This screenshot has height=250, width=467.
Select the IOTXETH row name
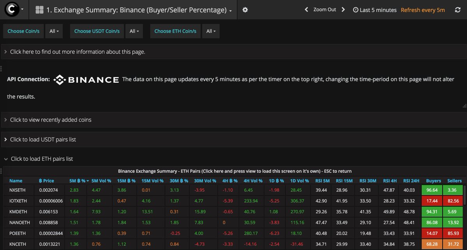19,201
